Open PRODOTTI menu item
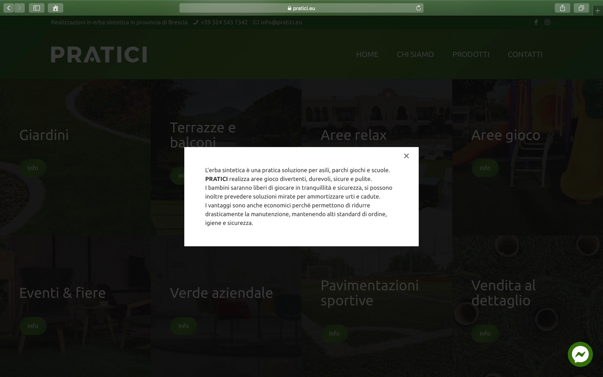 [x=471, y=54]
